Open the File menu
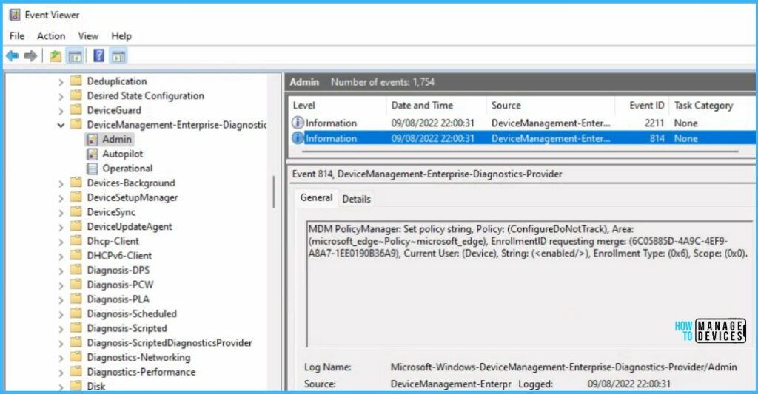The height and width of the screenshot is (394, 758). point(17,35)
